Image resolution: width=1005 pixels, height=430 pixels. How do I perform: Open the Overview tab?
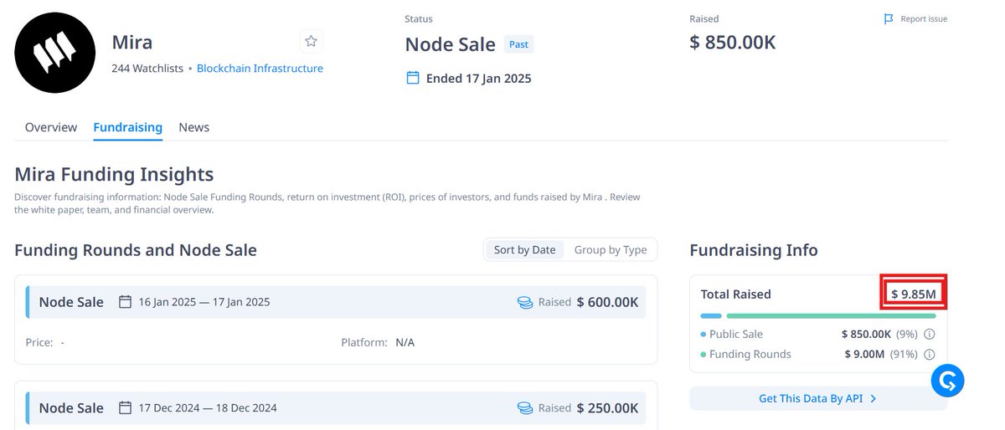point(51,127)
